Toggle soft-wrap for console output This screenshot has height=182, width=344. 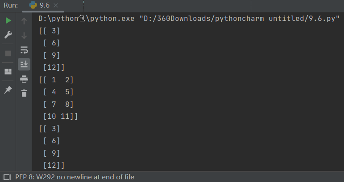pyautogui.click(x=24, y=50)
